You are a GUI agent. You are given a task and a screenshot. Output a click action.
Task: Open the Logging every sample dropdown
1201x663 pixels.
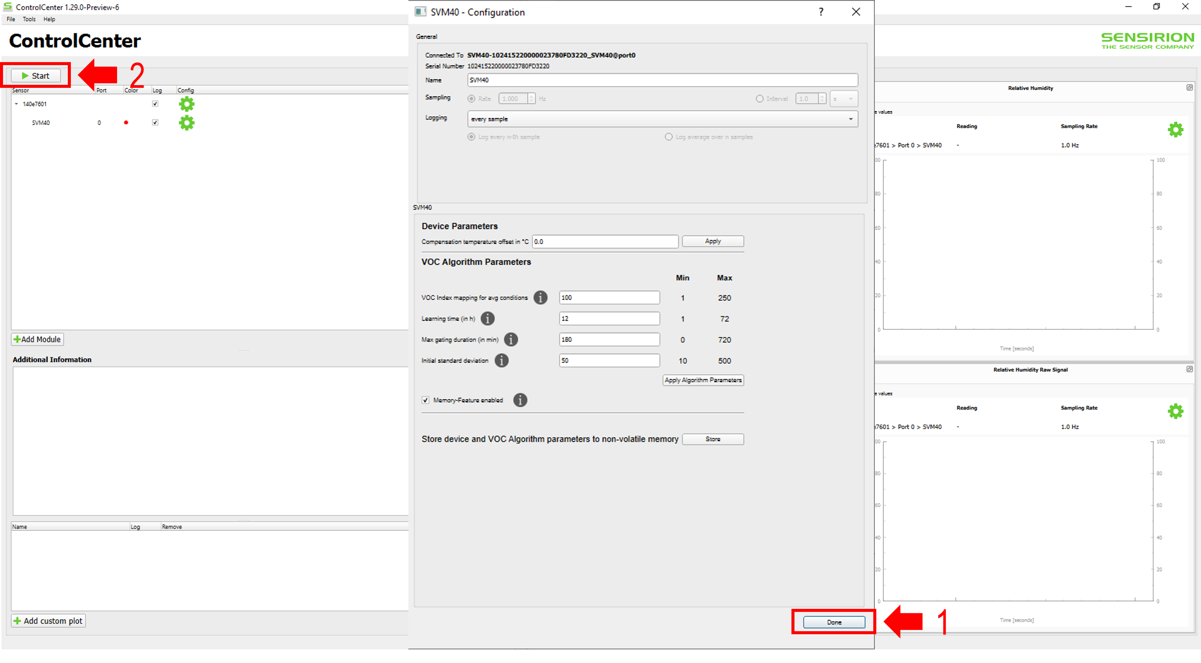click(662, 119)
